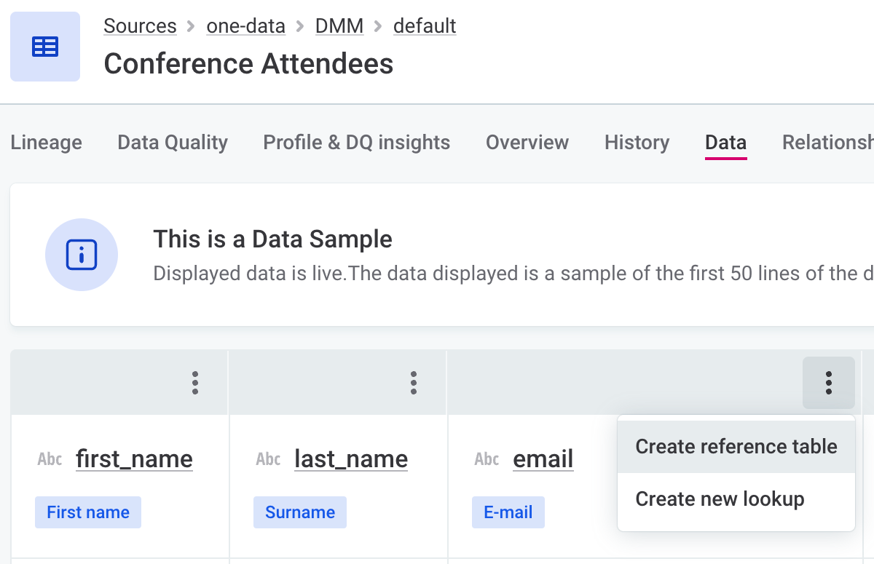Click the DMM breadcrumb link
This screenshot has height=564, width=874.
339,25
